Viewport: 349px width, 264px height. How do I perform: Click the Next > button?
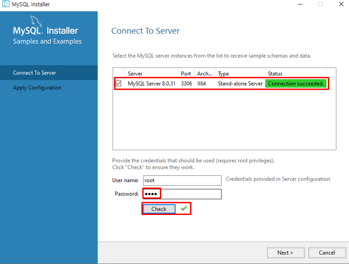point(285,253)
